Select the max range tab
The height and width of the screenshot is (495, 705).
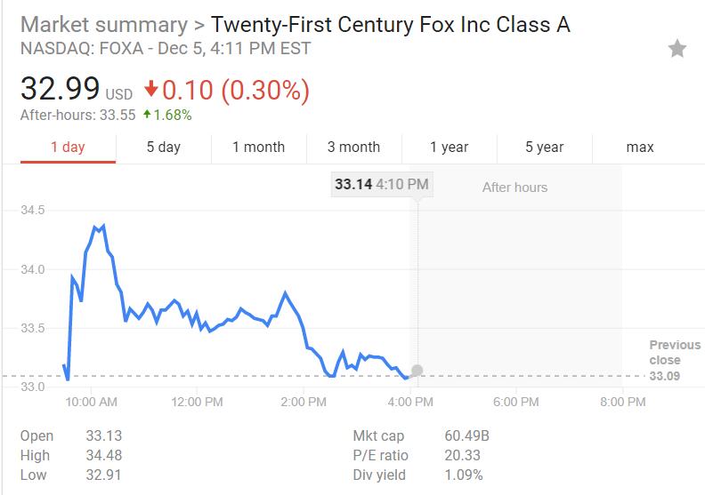coord(639,147)
